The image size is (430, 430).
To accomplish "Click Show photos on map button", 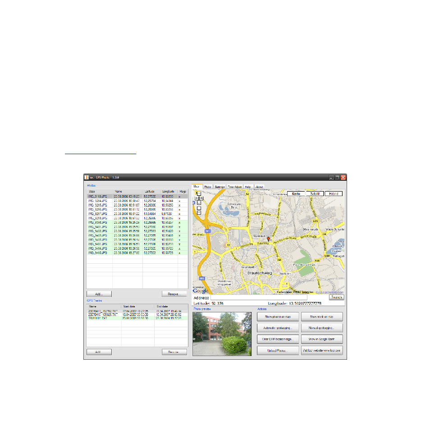I will click(x=278, y=317).
